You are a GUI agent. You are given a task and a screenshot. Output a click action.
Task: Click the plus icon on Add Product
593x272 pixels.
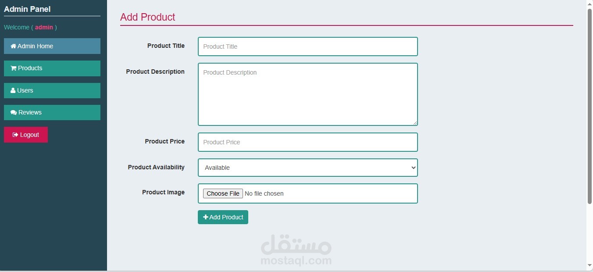coord(206,217)
